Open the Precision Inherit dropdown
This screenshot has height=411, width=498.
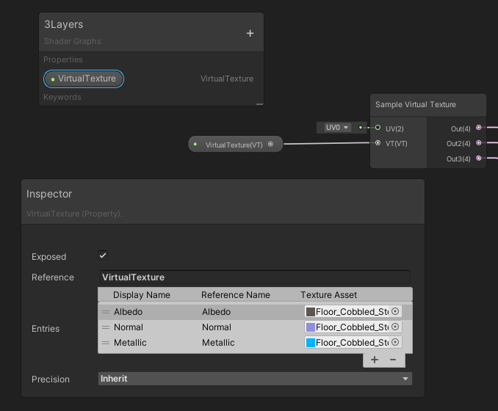point(255,379)
